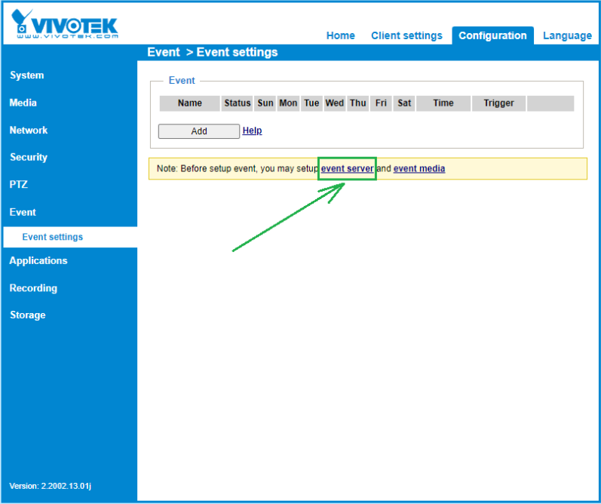Expand System in the sidebar
The width and height of the screenshot is (601, 504).
(27, 75)
